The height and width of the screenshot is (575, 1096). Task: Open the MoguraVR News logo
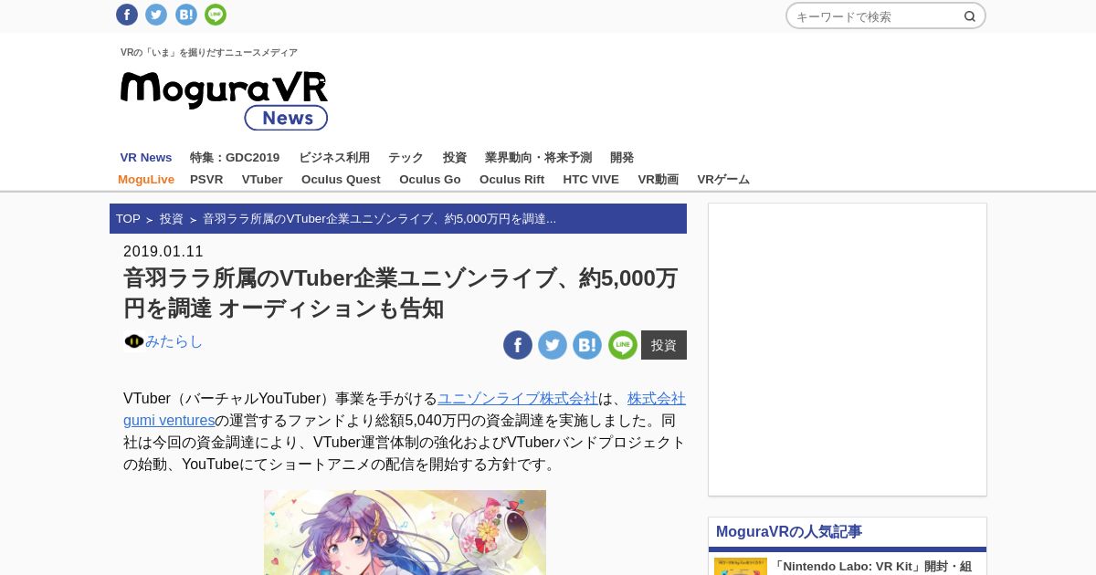[x=224, y=100]
